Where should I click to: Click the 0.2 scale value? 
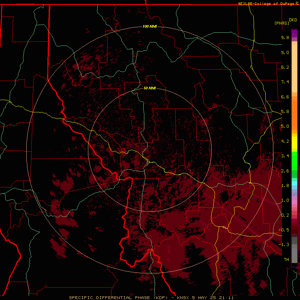point(285,215)
